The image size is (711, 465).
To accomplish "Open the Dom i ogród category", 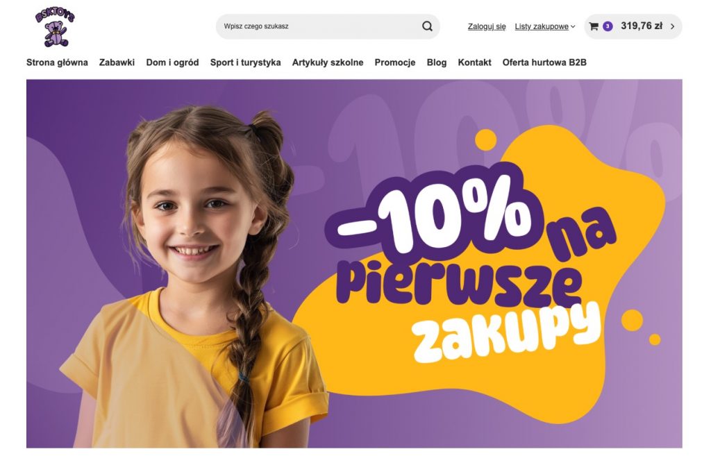I will coord(172,62).
